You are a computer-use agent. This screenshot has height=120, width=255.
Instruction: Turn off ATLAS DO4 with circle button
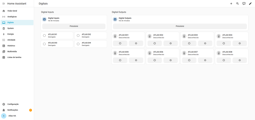coord(224,43)
